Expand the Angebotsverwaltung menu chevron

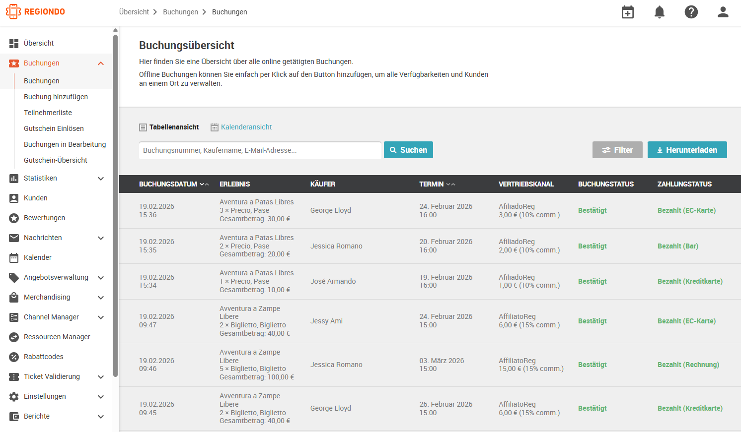(101, 277)
